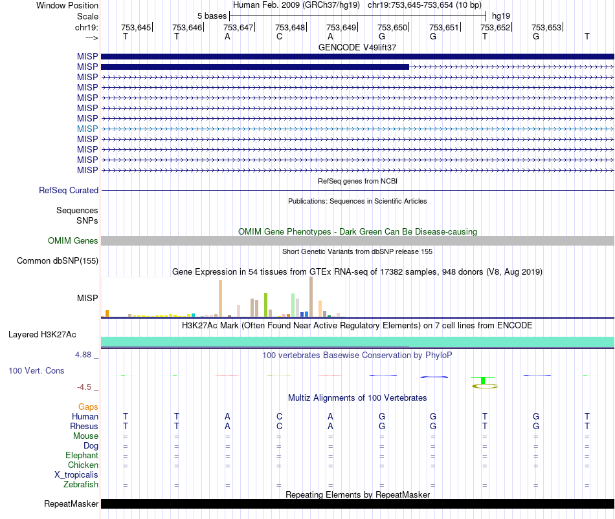This screenshot has width=615, height=519.
Task: Click the Scale track label
Action: click(87, 16)
